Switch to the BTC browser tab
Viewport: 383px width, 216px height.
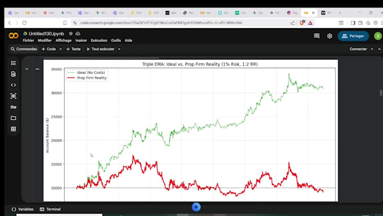coord(326,13)
